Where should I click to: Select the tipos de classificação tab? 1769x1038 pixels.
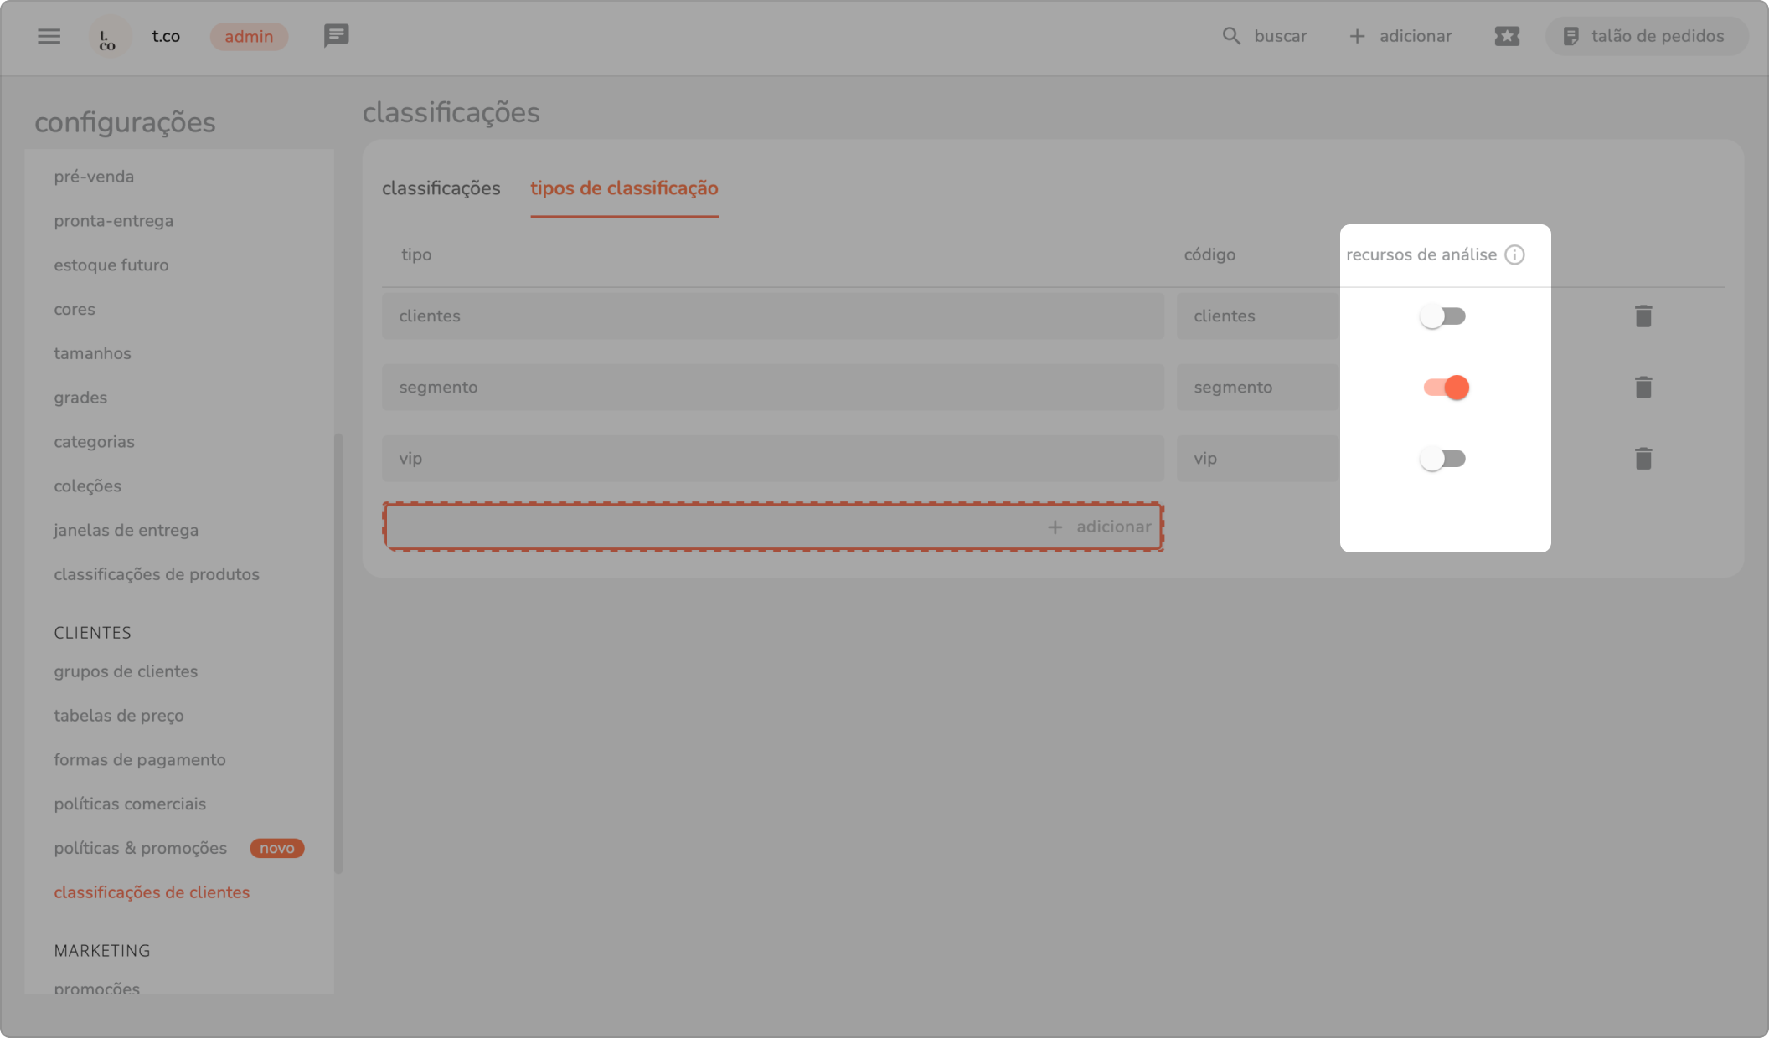point(624,188)
